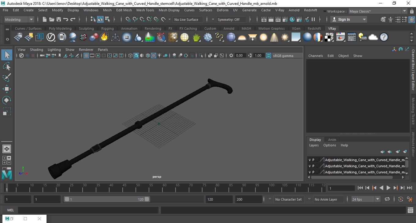416x223 pixels.
Task: Undo the last action via toolbar arrow
Action: pyautogui.click(x=65, y=19)
